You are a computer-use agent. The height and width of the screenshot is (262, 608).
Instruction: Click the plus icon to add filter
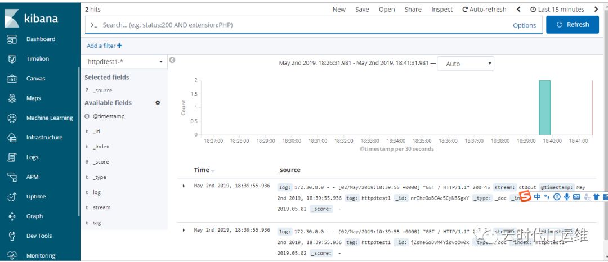coord(119,46)
